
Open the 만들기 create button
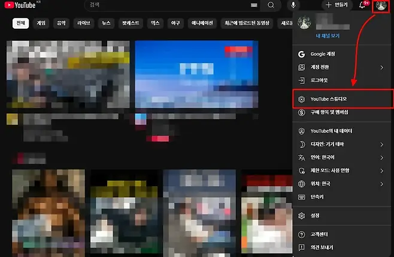[x=337, y=5]
